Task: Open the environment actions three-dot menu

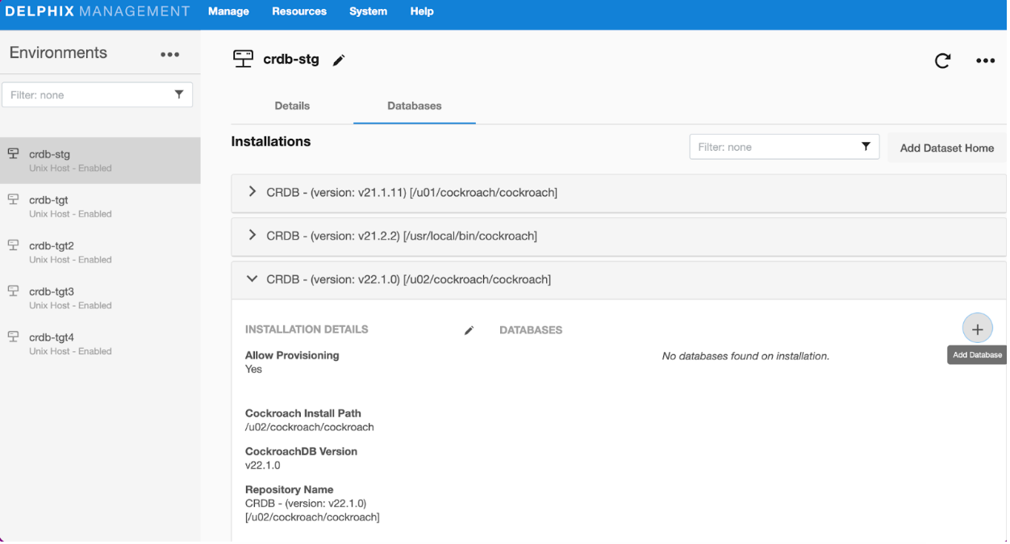Action: point(985,61)
